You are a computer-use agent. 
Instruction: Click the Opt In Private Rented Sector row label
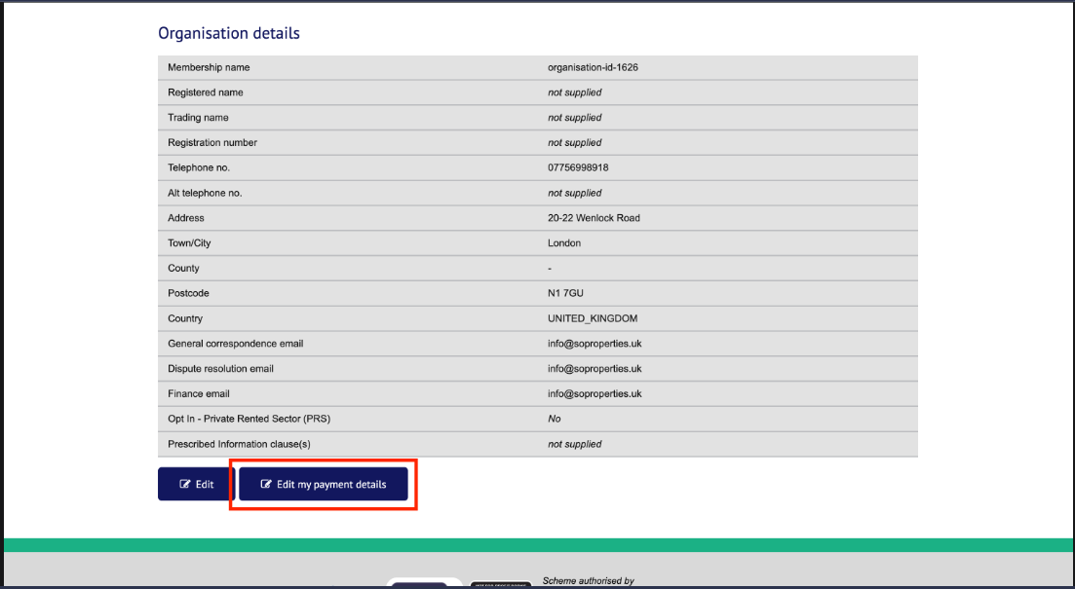click(x=250, y=419)
